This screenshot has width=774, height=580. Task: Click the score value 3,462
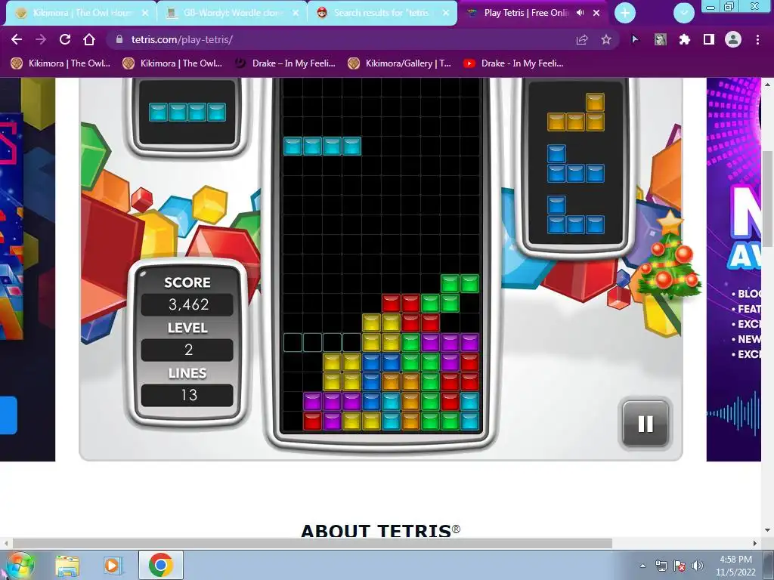pos(187,304)
